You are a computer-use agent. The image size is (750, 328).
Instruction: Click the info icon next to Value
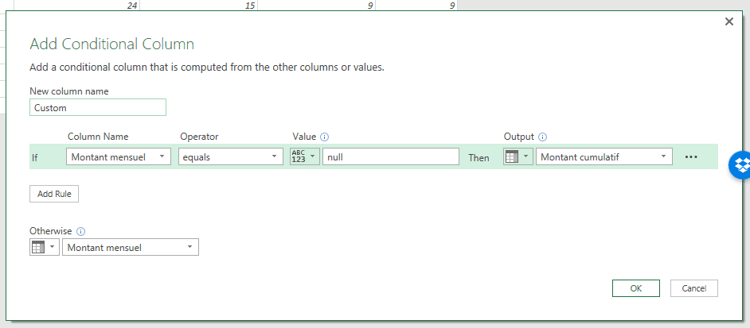coord(325,137)
